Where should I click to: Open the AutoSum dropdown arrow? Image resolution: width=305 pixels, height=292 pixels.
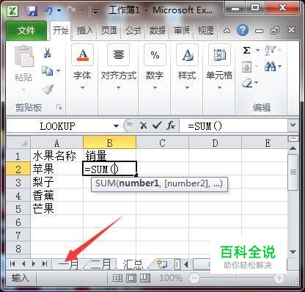click(x=257, y=51)
